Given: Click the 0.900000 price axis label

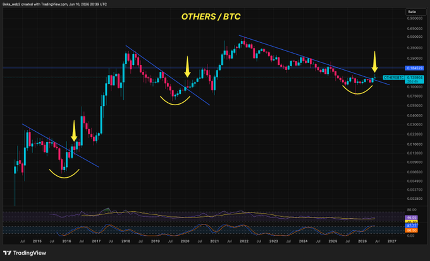Looking at the screenshot, I should click(x=415, y=18).
